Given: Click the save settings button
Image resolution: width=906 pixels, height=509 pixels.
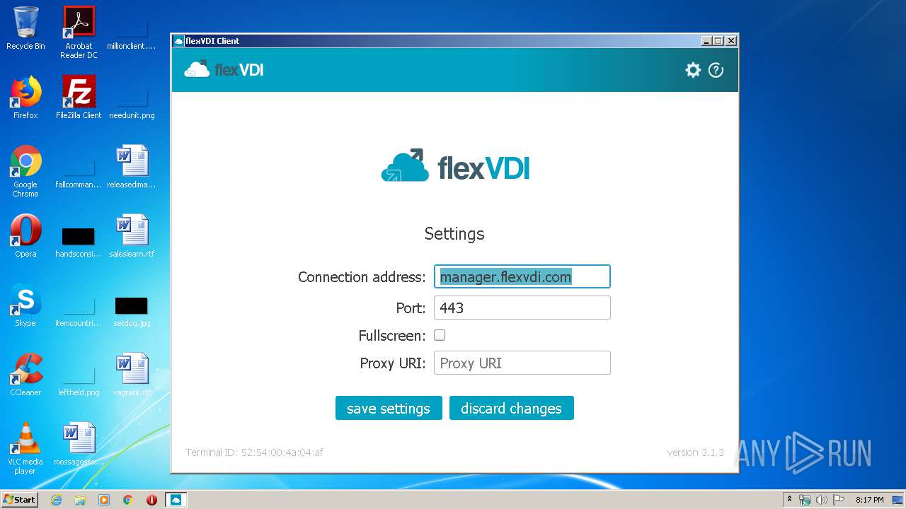Looking at the screenshot, I should coord(389,408).
